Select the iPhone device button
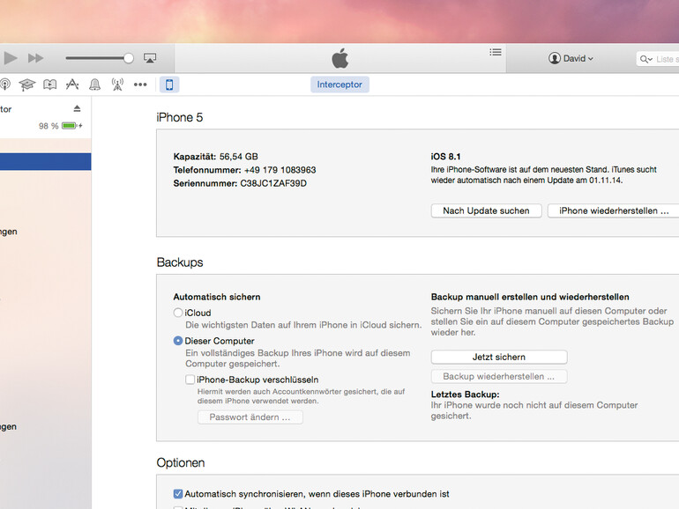This screenshot has height=509, width=679. click(x=169, y=85)
